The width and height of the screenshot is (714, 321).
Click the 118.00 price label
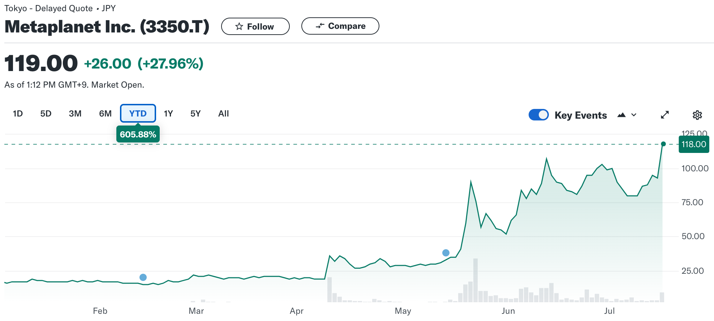(x=694, y=144)
